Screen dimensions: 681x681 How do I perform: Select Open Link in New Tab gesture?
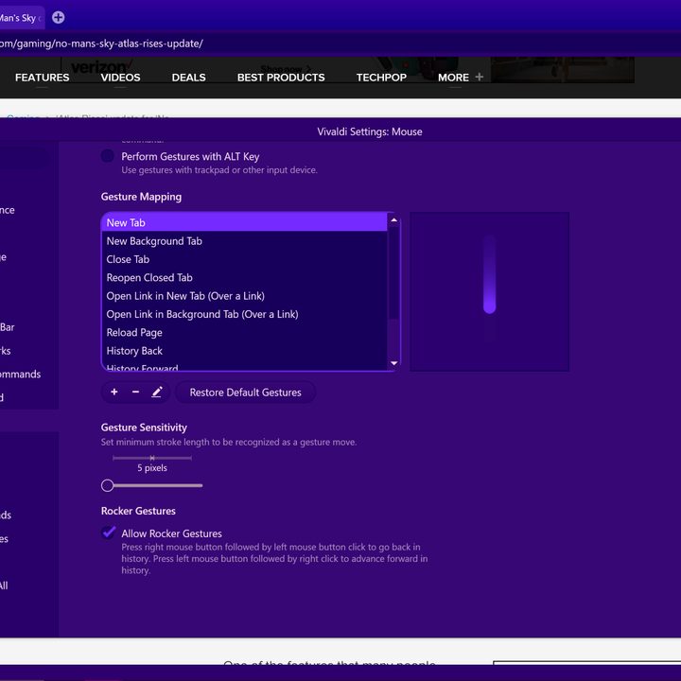pos(244,296)
